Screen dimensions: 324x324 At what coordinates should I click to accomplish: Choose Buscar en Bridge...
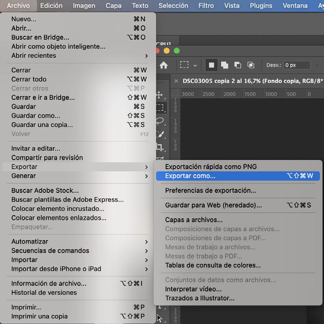click(78, 37)
